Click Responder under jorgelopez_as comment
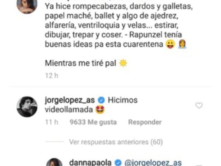Image resolution: width=221 pixels, height=166 pixels. click(145, 122)
